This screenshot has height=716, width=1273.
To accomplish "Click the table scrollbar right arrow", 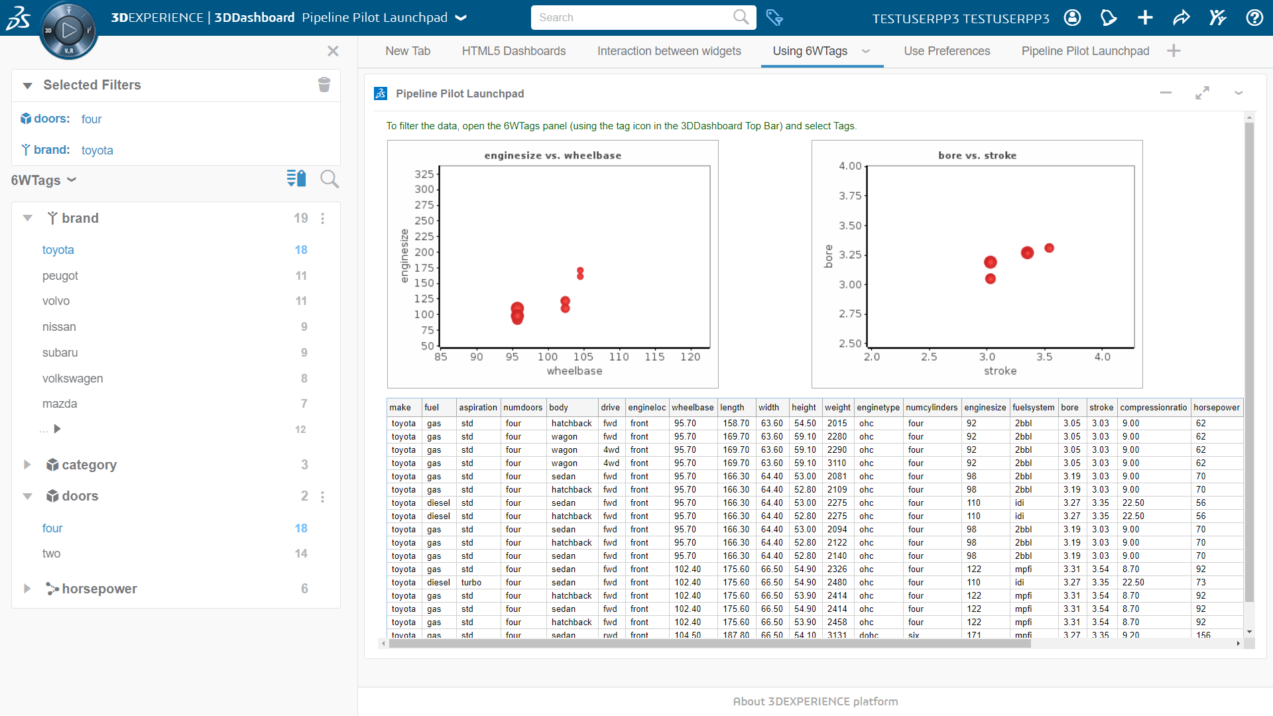I will point(1238,644).
